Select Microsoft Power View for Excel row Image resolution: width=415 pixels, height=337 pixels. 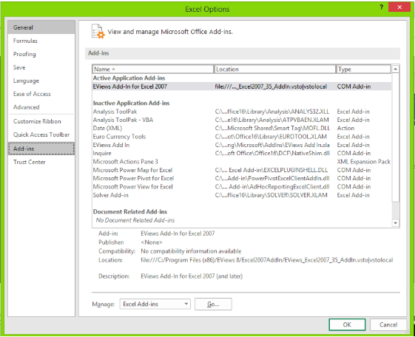click(241, 186)
